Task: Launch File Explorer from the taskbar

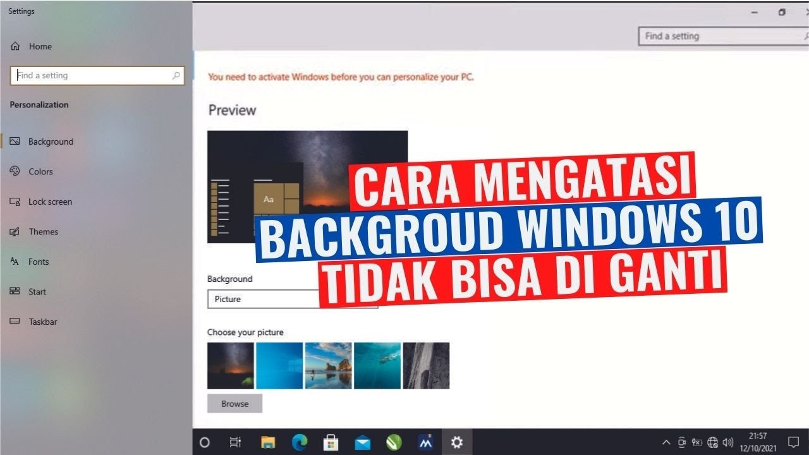Action: 269,442
